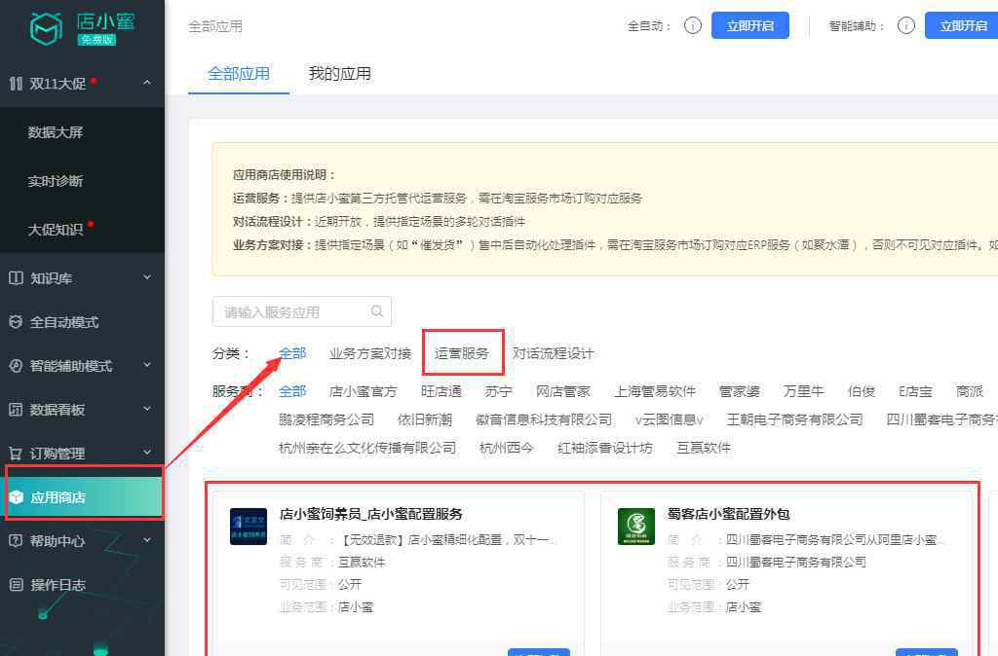This screenshot has width=998, height=656.
Task: Click 立即开启 button for 智能辅助
Action: tap(962, 25)
